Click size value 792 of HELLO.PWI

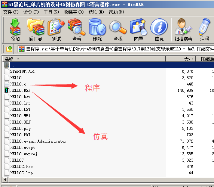click(x=190, y=135)
